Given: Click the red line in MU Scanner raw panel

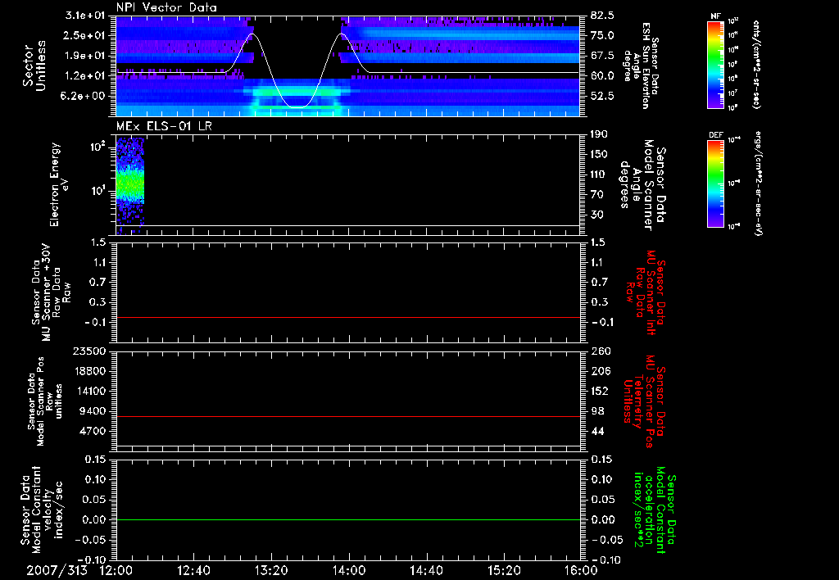Looking at the screenshot, I should [347, 317].
